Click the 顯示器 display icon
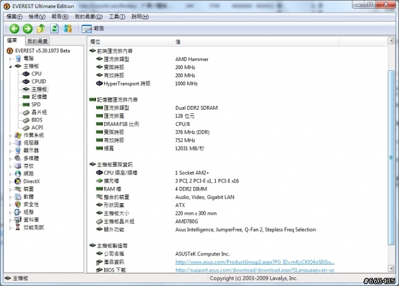This screenshot has height=286, width=399. [x=18, y=151]
